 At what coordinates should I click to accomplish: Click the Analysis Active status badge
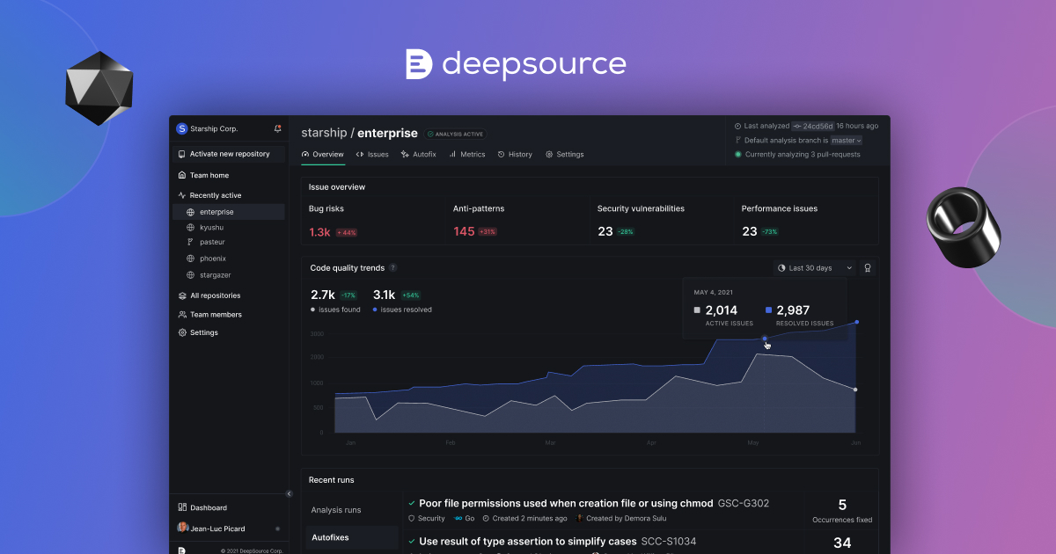pos(455,134)
